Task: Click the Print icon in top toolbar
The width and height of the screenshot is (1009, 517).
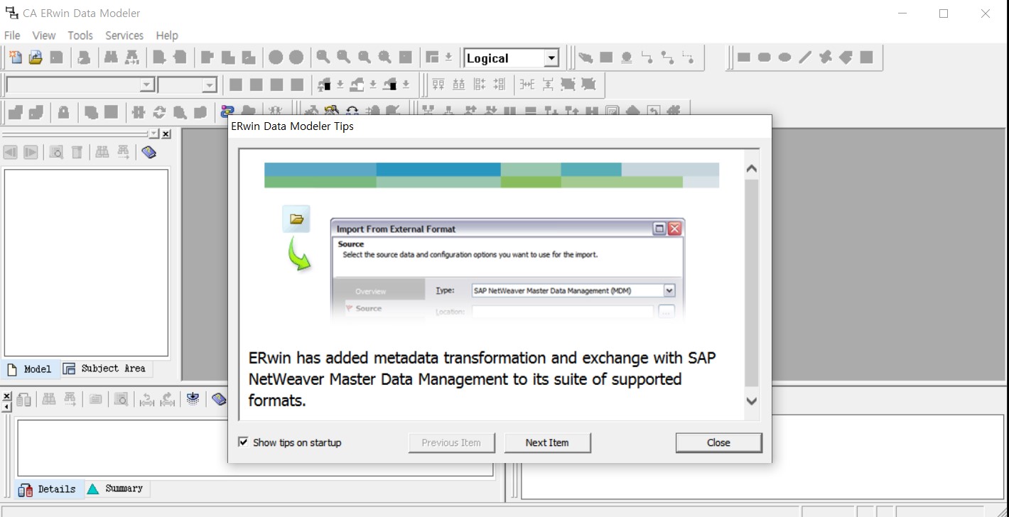Action: click(x=84, y=58)
